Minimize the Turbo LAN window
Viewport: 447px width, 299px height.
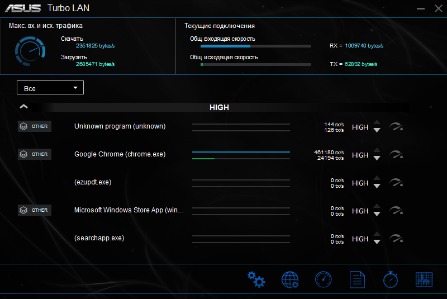[421, 8]
